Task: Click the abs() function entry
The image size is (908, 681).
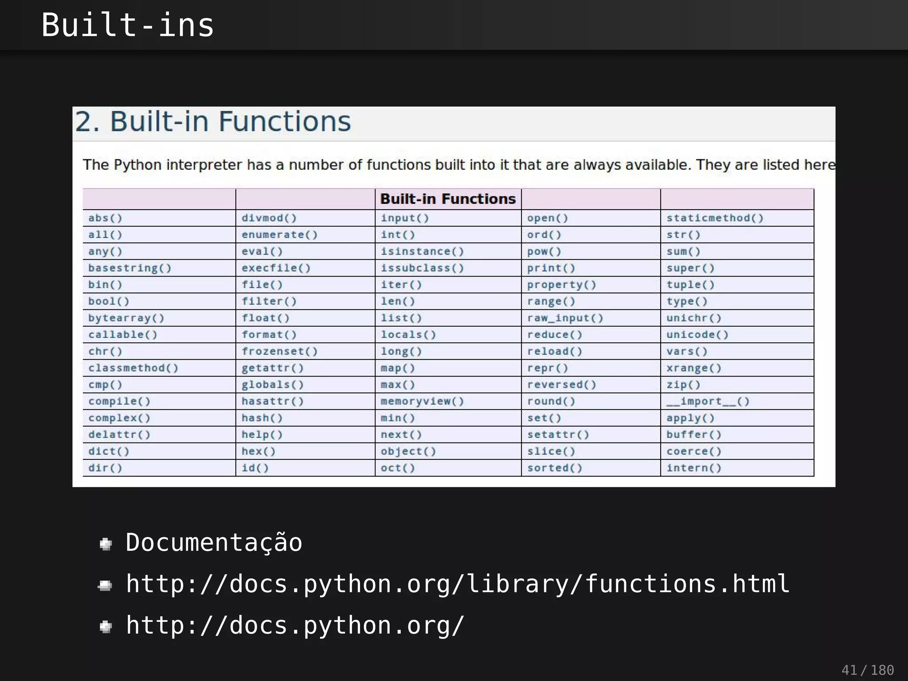Action: tap(105, 218)
